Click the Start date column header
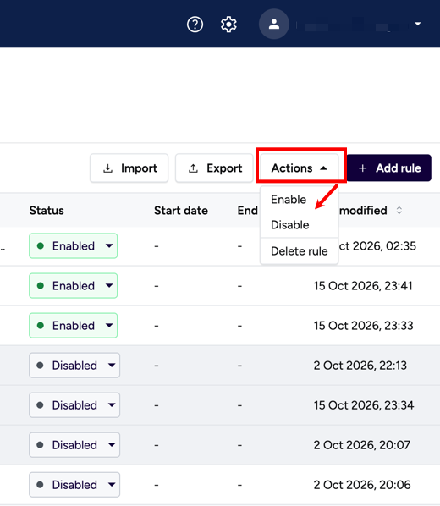Screen dimensions: 440x506 point(181,211)
